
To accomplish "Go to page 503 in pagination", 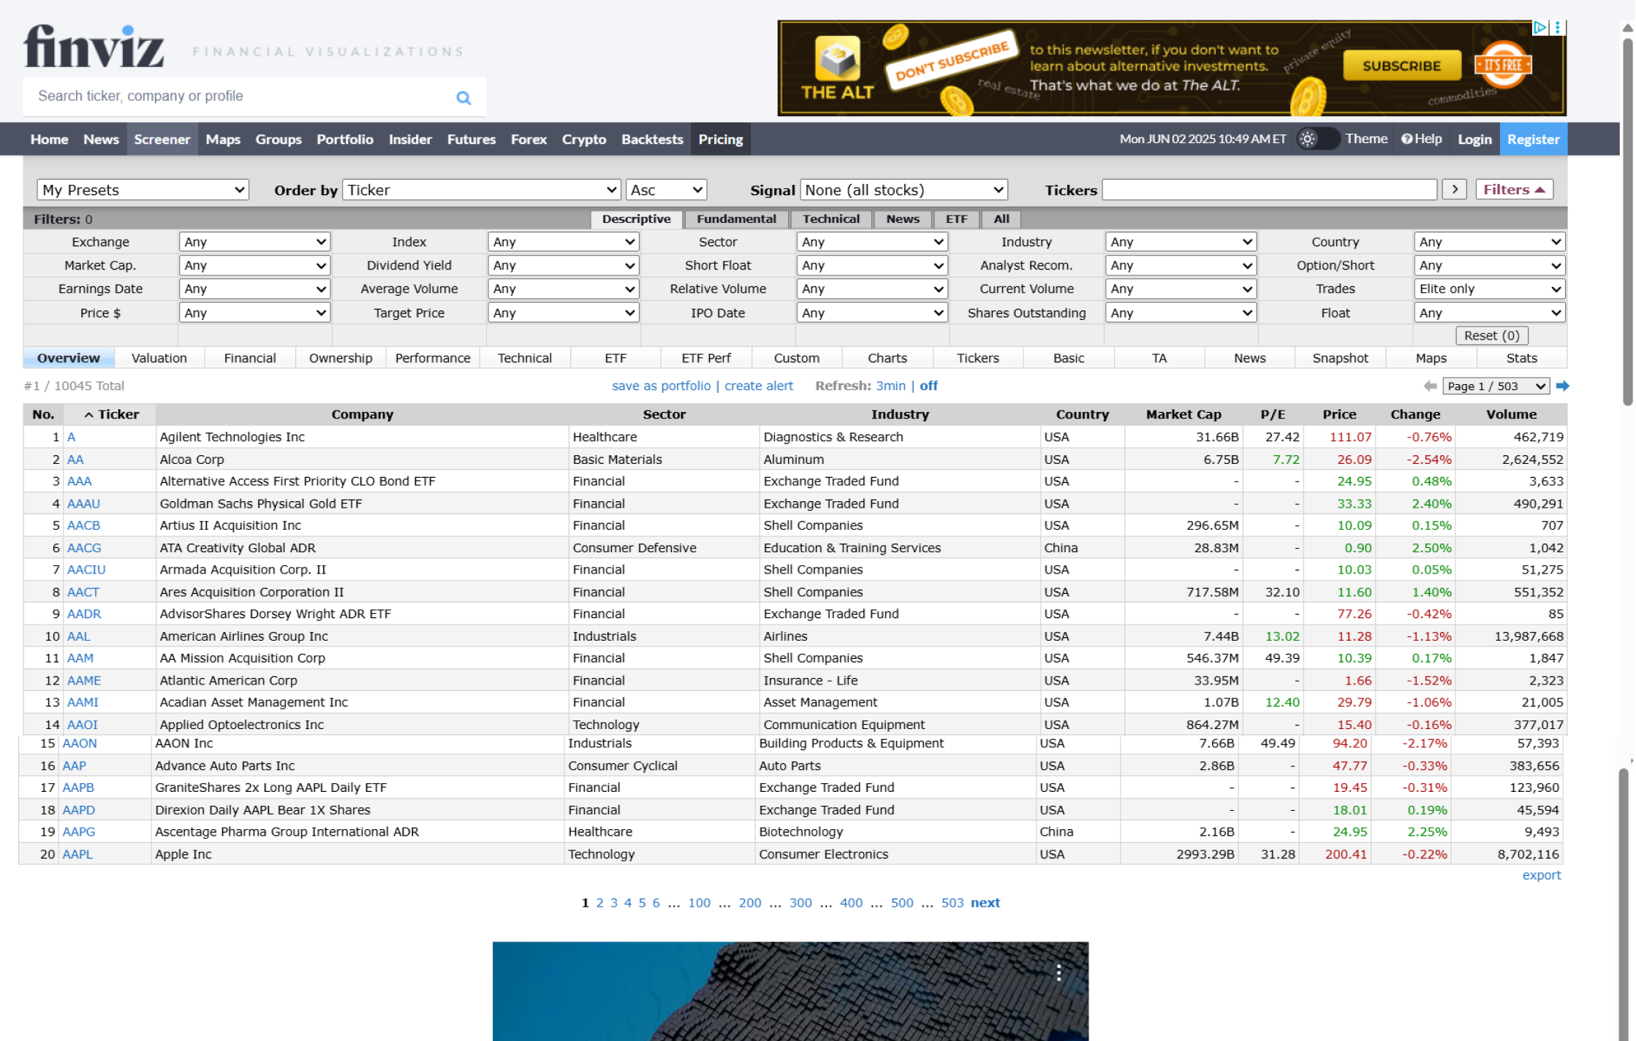I will point(953,903).
